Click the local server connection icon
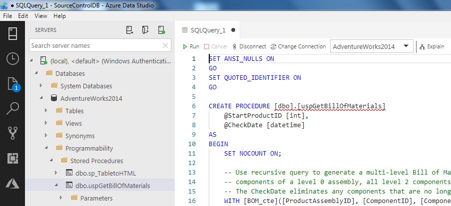The width and height of the screenshot is (451, 206). pyautogui.click(x=44, y=61)
